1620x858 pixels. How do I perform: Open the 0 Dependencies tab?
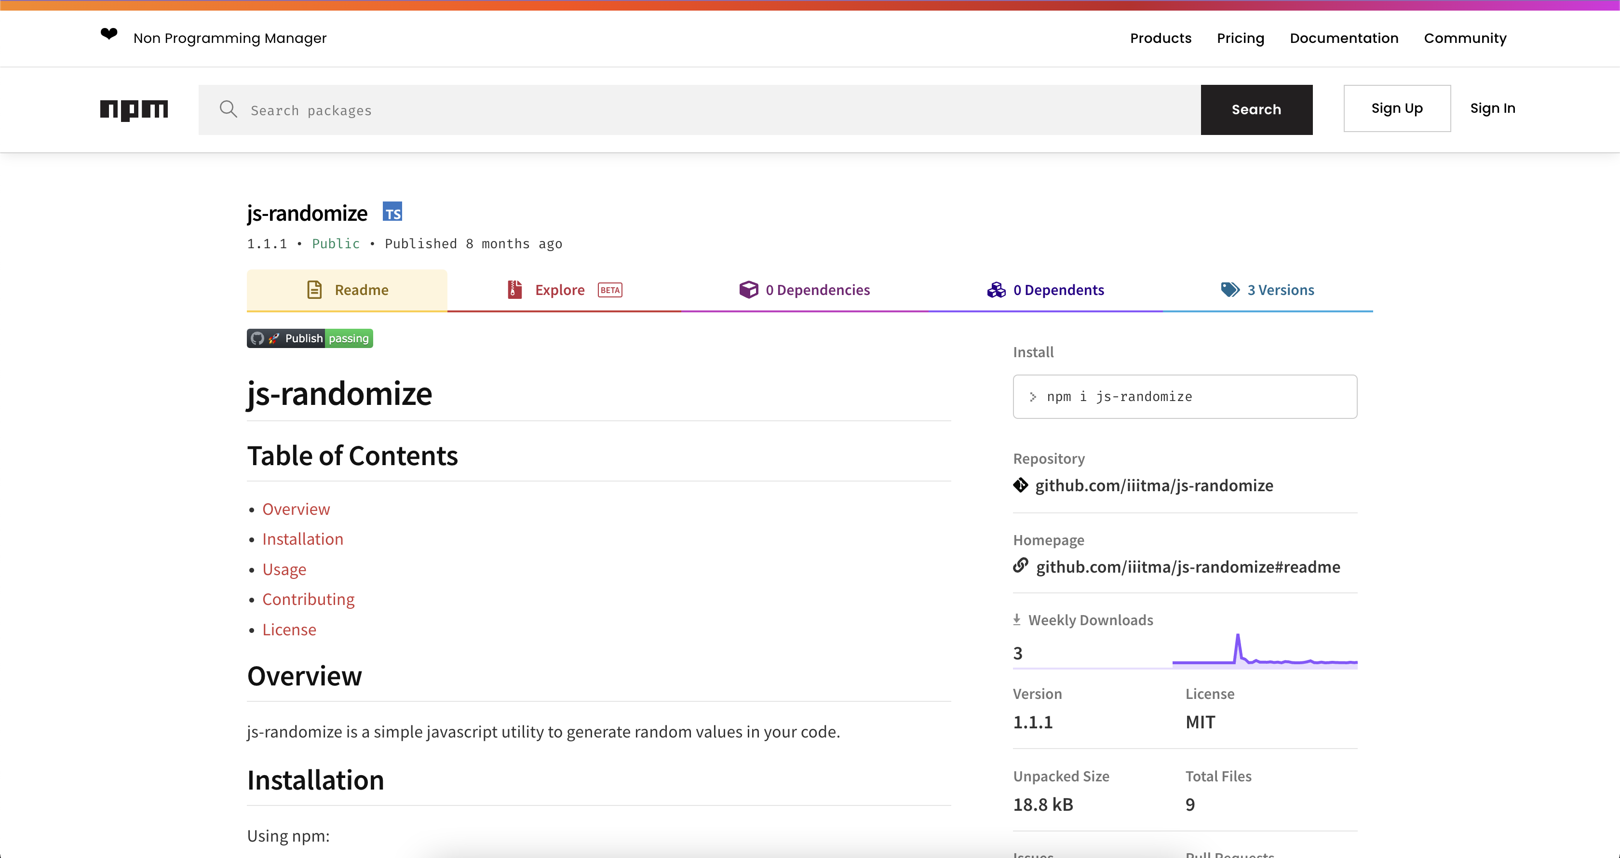tap(804, 290)
